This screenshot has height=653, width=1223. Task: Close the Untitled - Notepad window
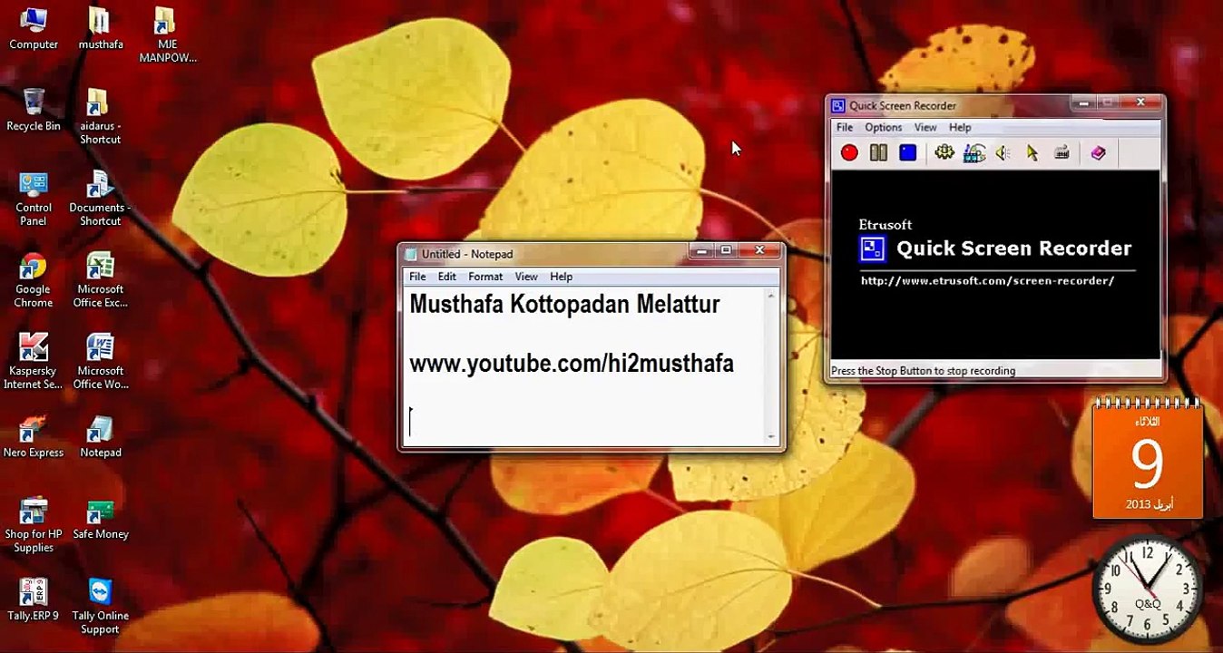(759, 251)
